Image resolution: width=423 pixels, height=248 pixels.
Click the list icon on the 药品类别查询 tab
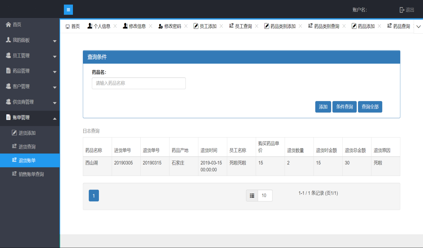tap(310, 26)
